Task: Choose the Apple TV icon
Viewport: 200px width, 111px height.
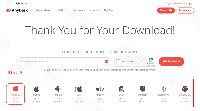Action: [x=100, y=89]
